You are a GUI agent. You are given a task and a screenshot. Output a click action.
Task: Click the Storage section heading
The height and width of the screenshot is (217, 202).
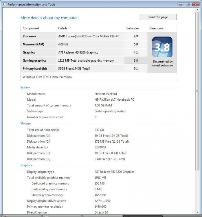click(25, 124)
